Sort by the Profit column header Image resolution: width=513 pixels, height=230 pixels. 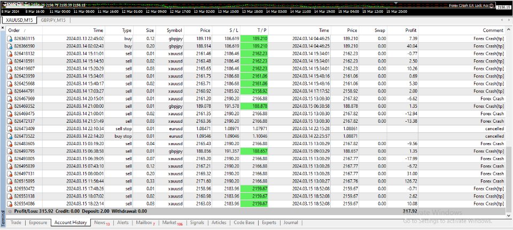pyautogui.click(x=403, y=30)
